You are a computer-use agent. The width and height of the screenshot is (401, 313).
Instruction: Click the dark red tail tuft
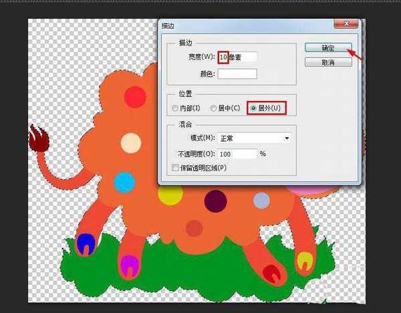pyautogui.click(x=39, y=139)
